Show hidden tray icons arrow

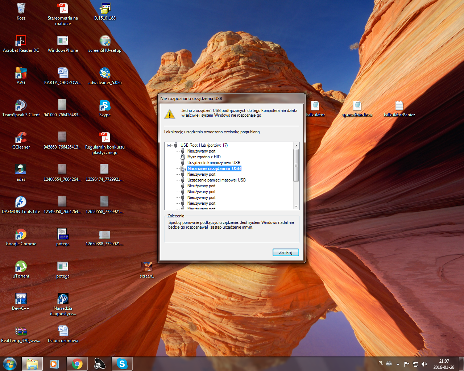point(398,364)
